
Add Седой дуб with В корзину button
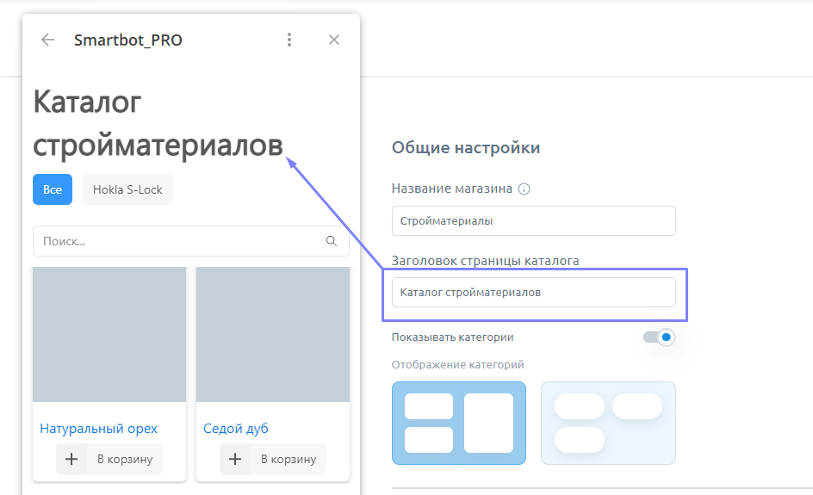click(273, 459)
